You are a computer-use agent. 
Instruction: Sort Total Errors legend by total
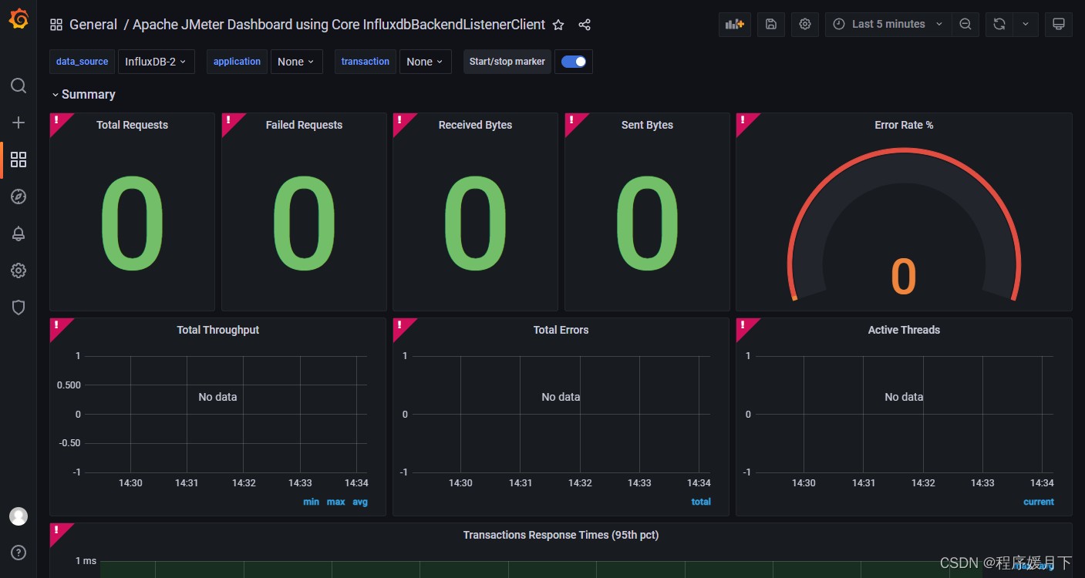701,502
